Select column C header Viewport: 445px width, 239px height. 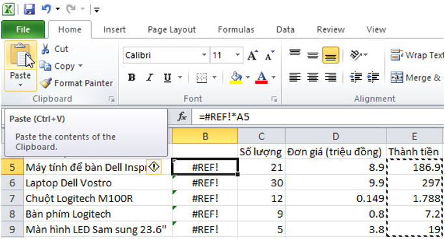point(262,136)
